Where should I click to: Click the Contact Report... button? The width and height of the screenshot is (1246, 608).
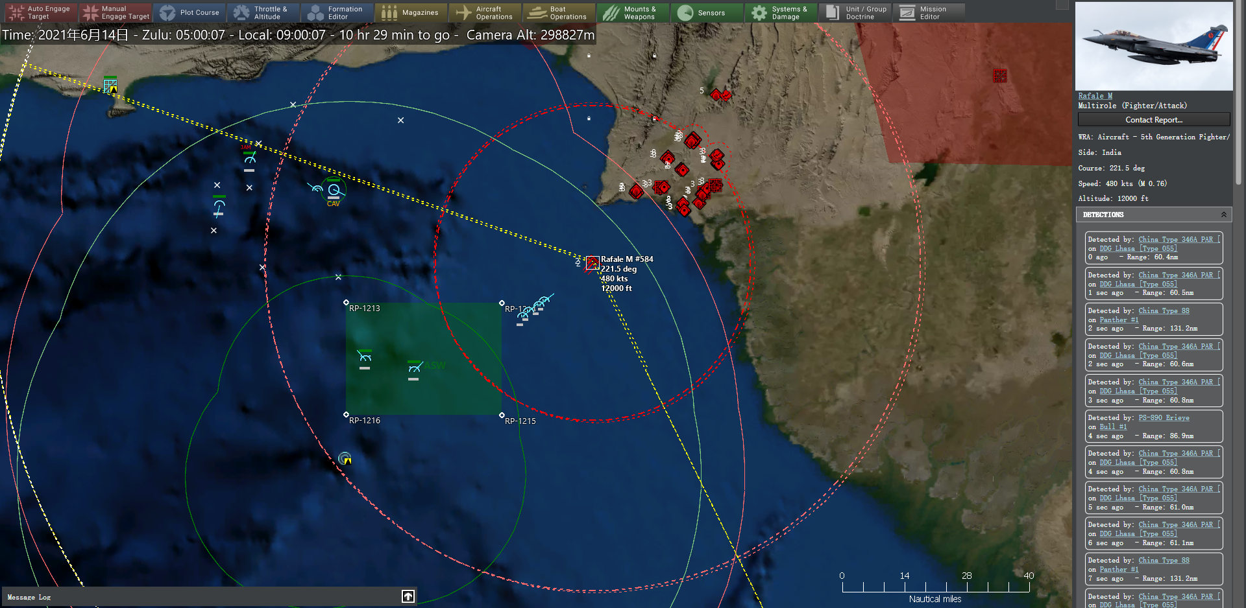tap(1154, 120)
